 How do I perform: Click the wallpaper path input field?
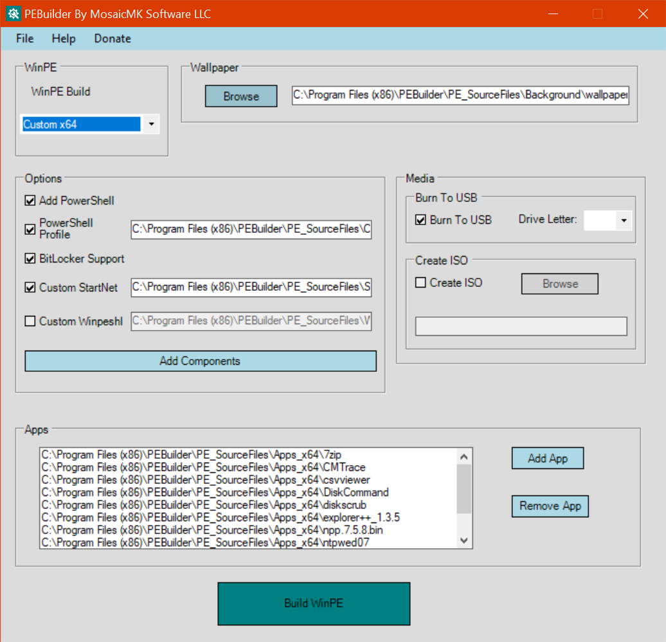tap(460, 95)
